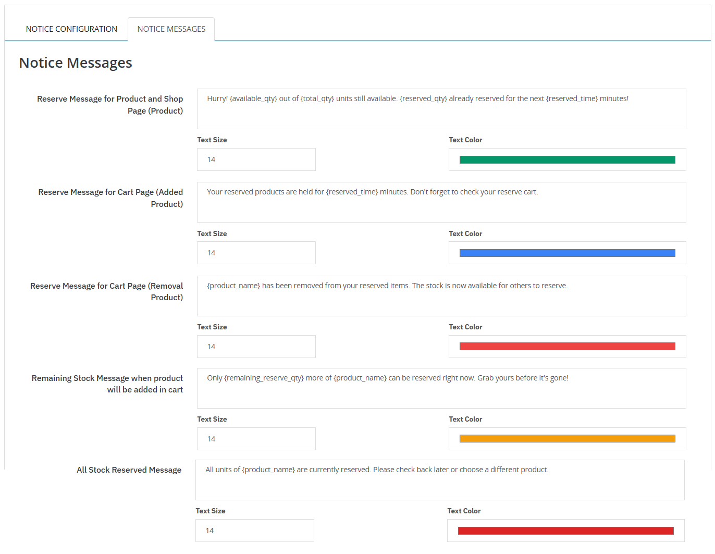Screen dimensions: 715x554
Task: Click Text Size field for Product page message
Action: [256, 159]
